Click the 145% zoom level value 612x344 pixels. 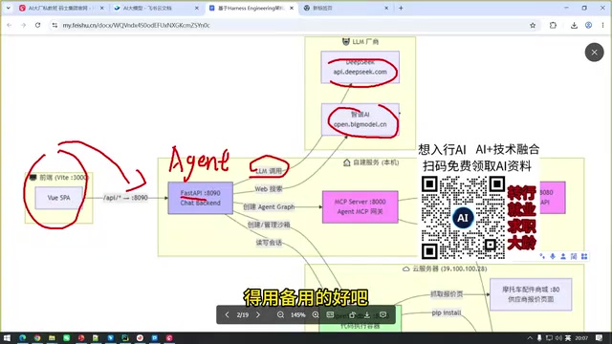coord(297,314)
